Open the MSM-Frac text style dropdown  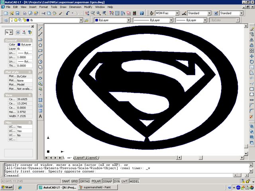coord(177,13)
